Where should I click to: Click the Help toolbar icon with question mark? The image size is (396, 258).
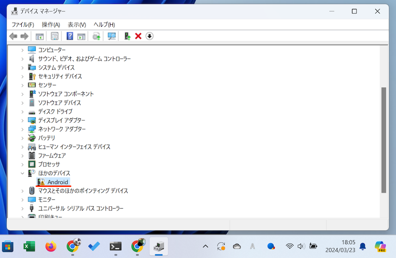pyautogui.click(x=70, y=36)
